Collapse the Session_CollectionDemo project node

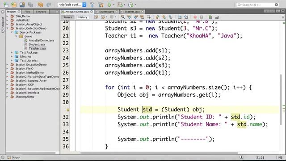(7, 28)
